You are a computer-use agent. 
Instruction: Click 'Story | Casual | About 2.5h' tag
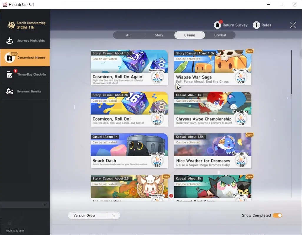(x=111, y=179)
